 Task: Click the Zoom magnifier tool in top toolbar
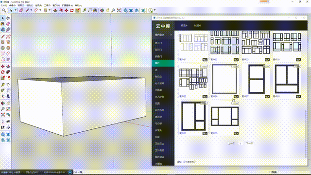point(113,10)
